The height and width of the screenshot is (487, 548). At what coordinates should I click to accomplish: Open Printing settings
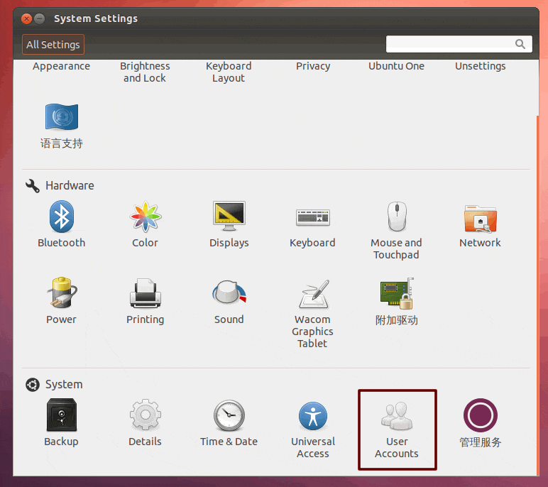146,294
